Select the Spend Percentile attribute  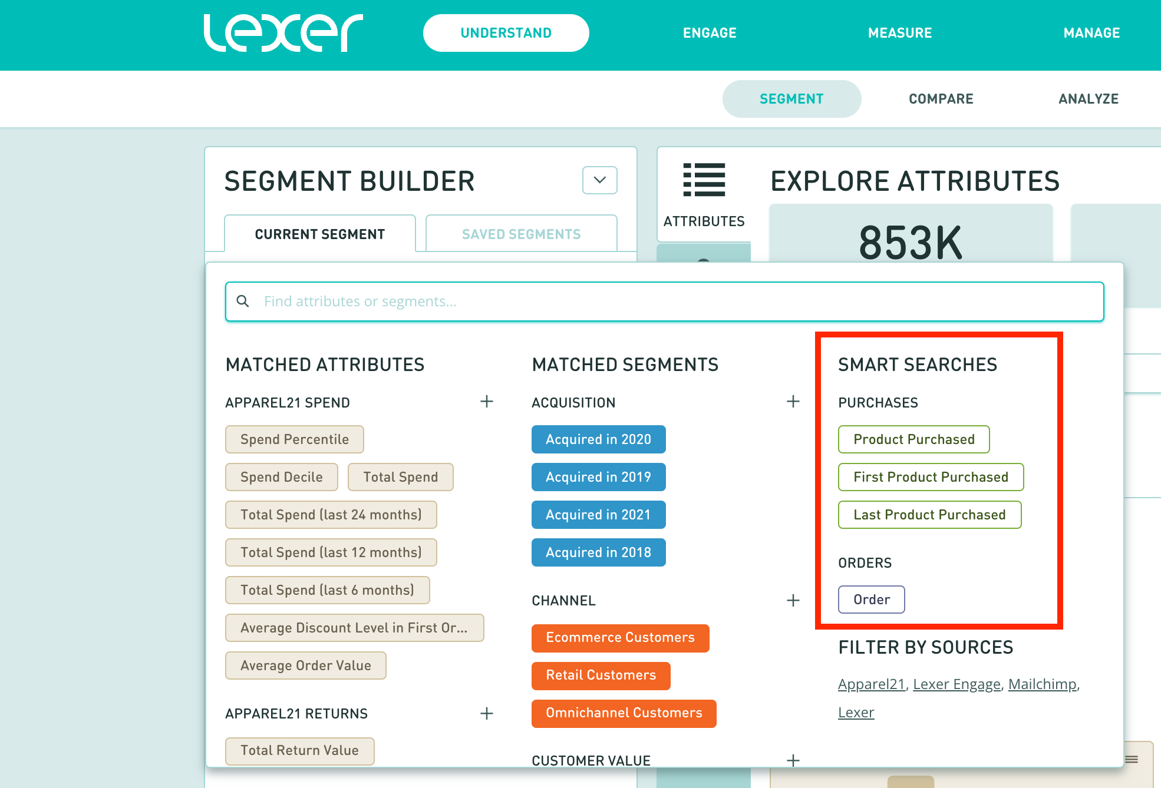(x=294, y=439)
